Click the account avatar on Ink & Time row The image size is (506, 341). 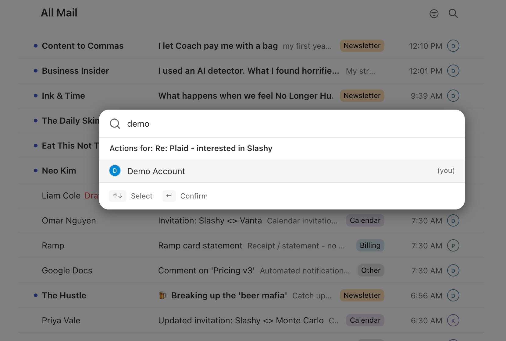pos(453,96)
